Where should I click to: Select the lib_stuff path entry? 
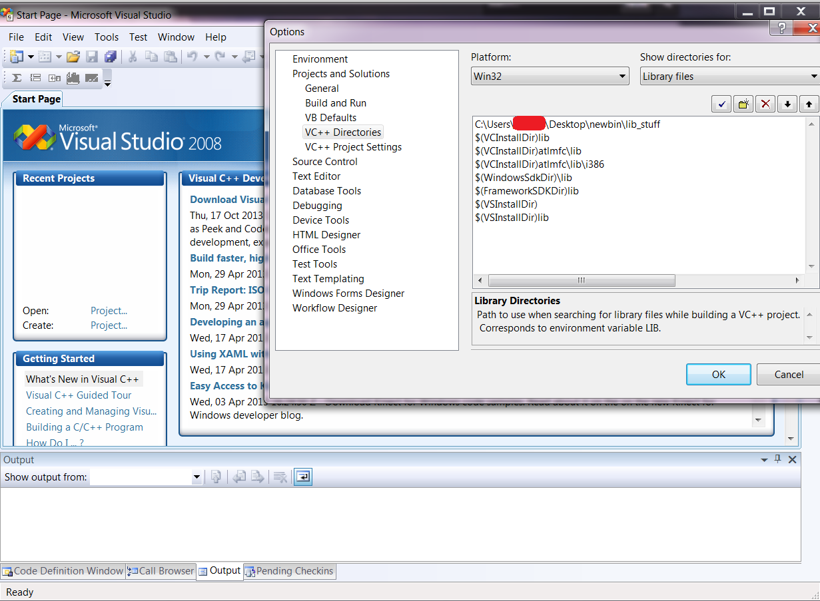tap(568, 124)
